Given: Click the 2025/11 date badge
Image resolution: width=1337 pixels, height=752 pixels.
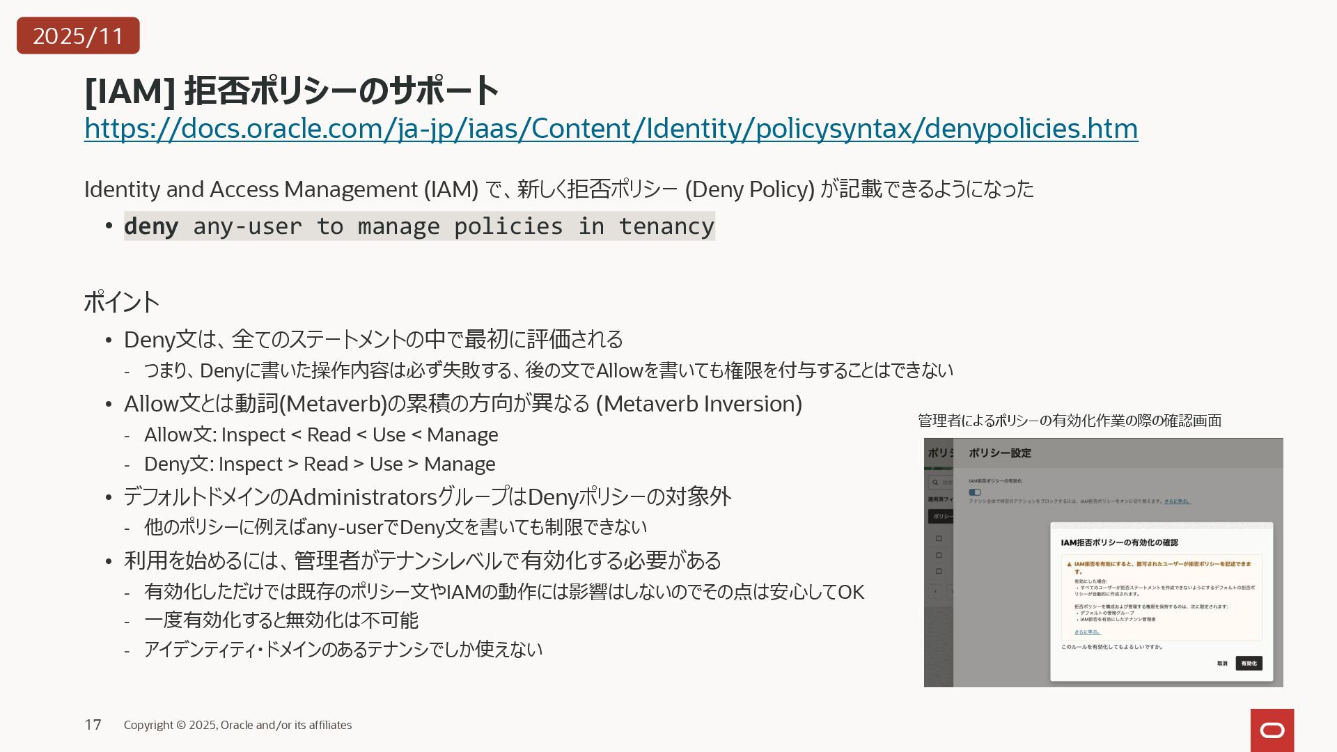Looking at the screenshot, I should [x=78, y=36].
